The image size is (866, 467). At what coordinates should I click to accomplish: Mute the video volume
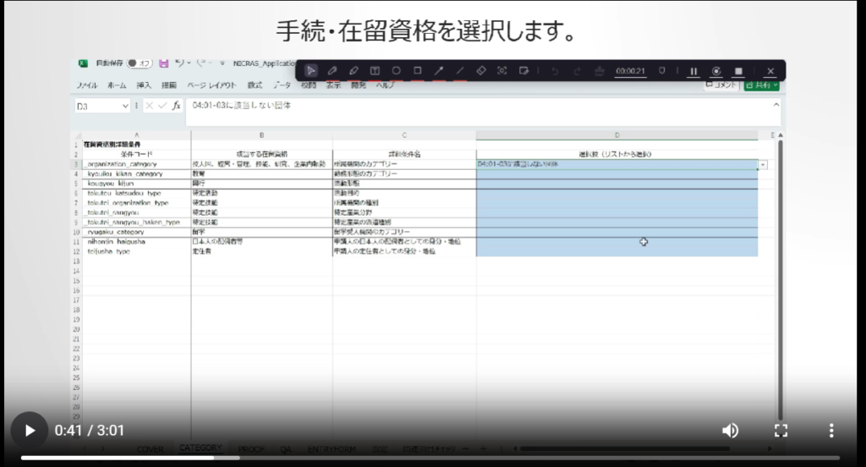(730, 431)
